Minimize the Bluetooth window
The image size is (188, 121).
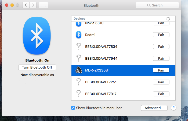point(12,5)
